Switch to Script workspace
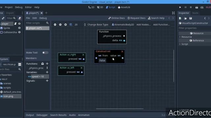Viewport: 211px width, 118px height. (110, 7)
